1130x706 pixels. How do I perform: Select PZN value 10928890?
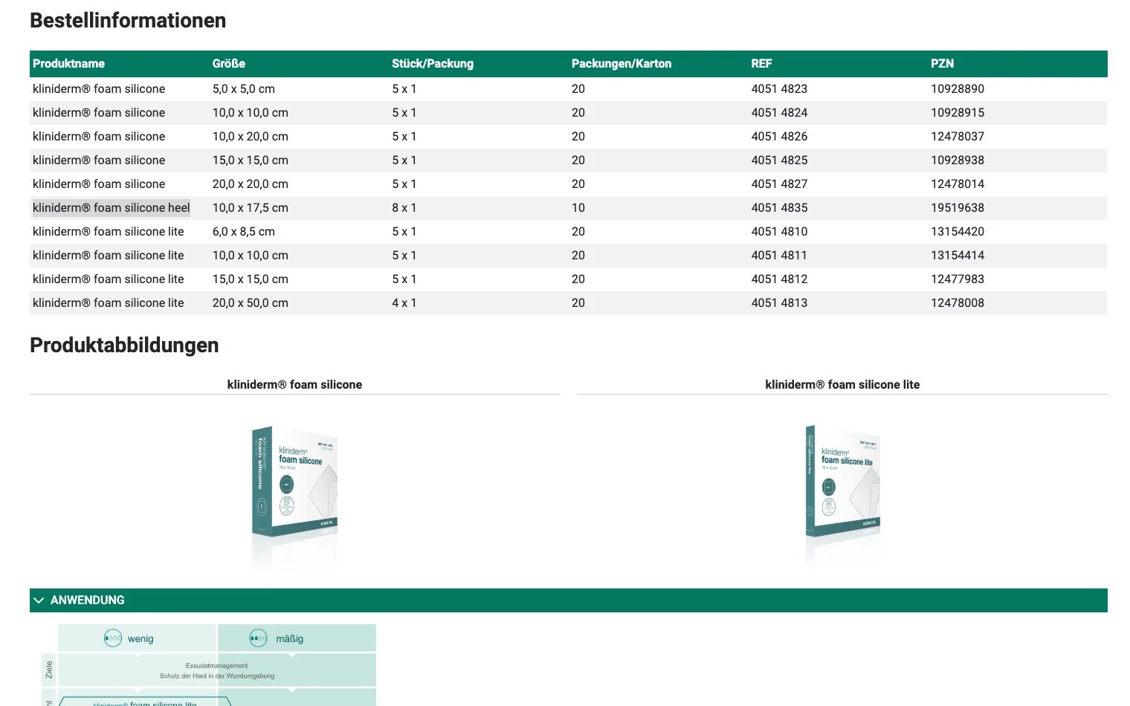point(958,89)
